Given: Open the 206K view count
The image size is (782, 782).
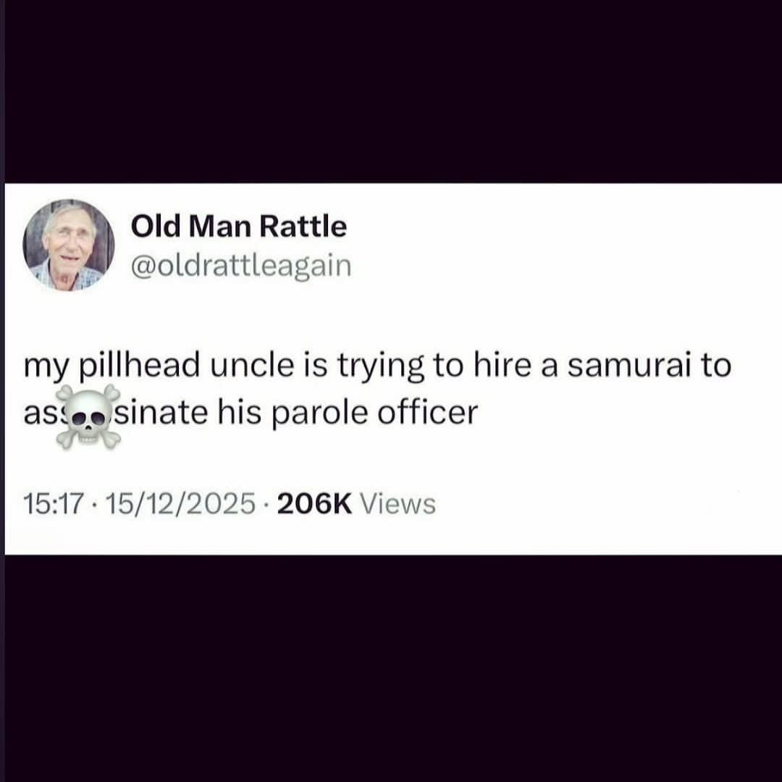Looking at the screenshot, I should [315, 504].
